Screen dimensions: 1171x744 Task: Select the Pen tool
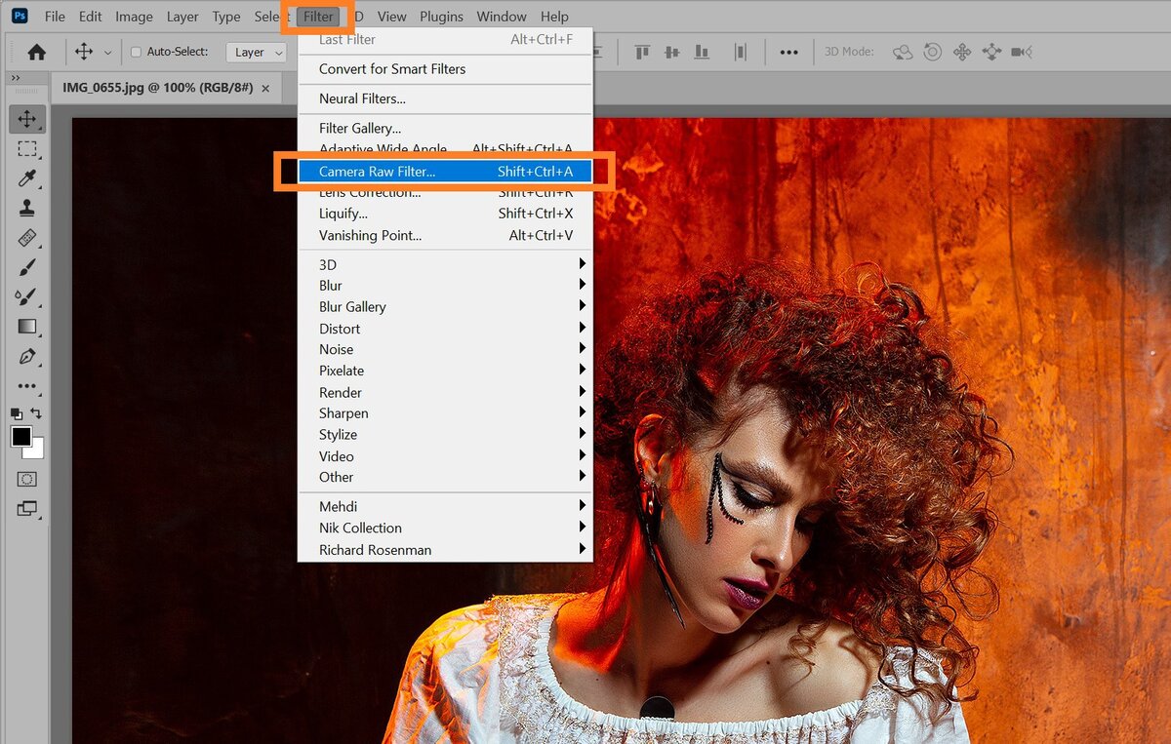27,356
